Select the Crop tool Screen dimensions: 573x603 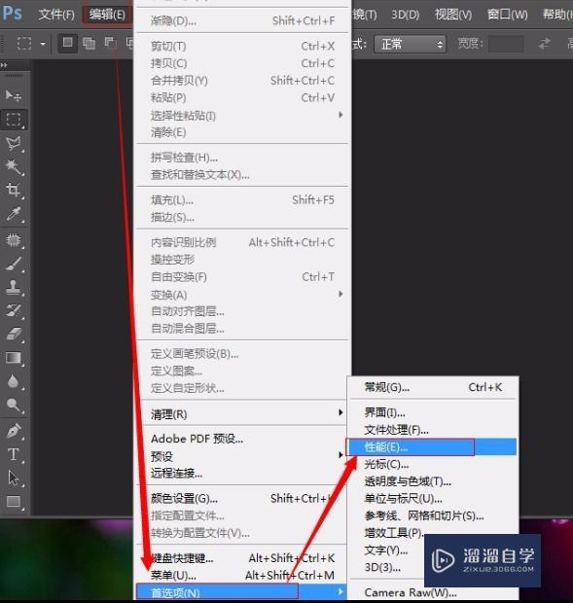[x=14, y=190]
